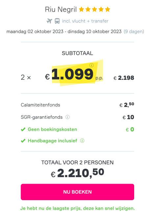Open Handbagage inclusief info icon
The width and height of the screenshot is (148, 215).
(82, 141)
